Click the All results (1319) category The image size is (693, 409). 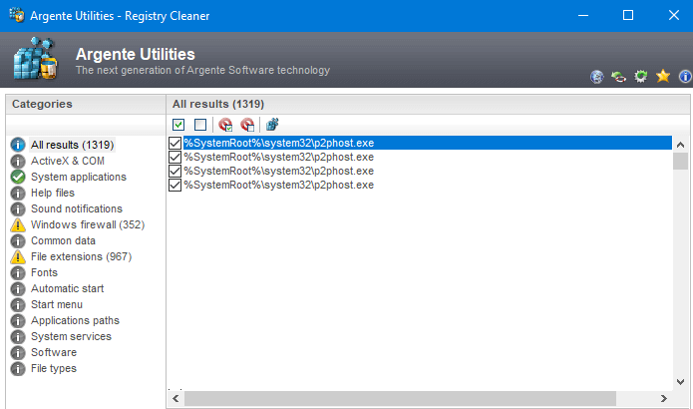72,145
